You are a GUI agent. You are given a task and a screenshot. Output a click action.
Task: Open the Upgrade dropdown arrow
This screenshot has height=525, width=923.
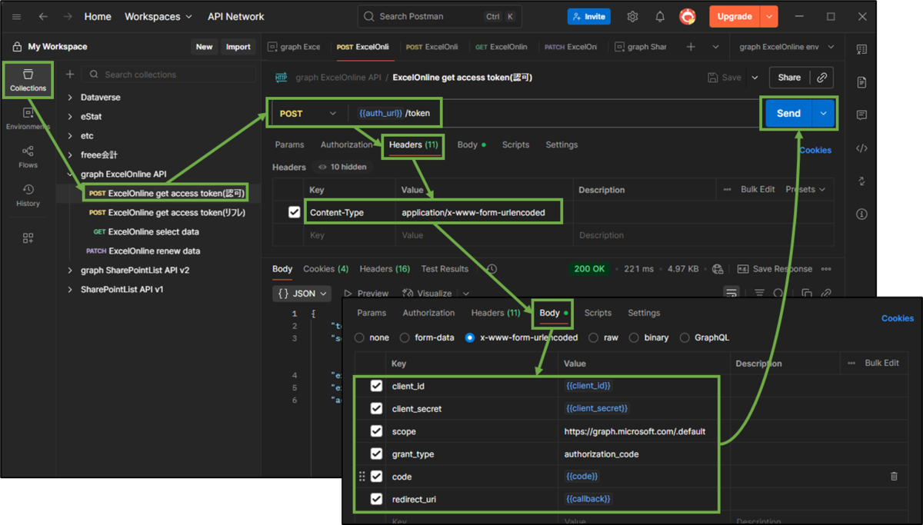click(768, 16)
